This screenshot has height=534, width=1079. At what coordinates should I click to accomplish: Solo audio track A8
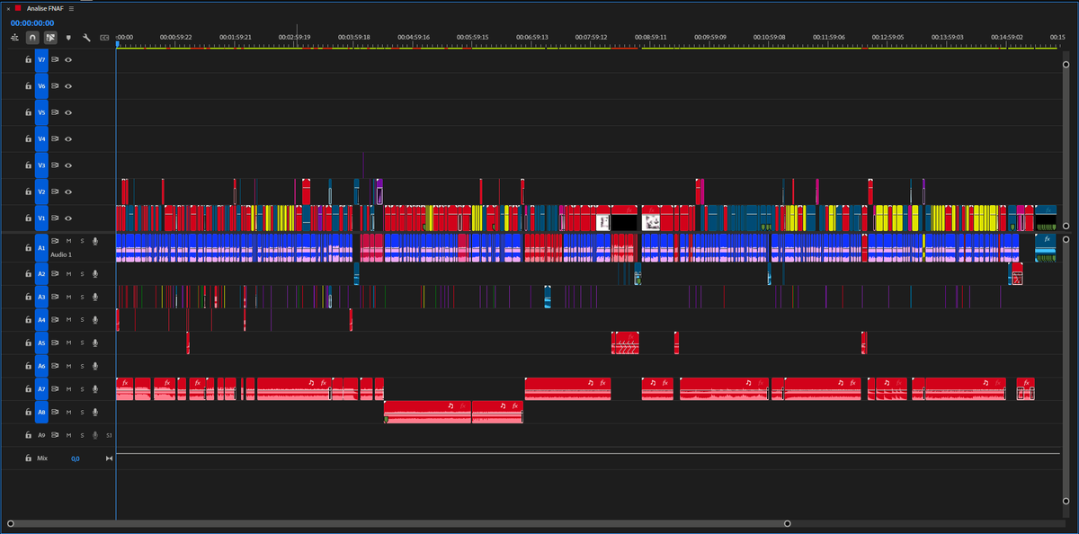point(82,413)
